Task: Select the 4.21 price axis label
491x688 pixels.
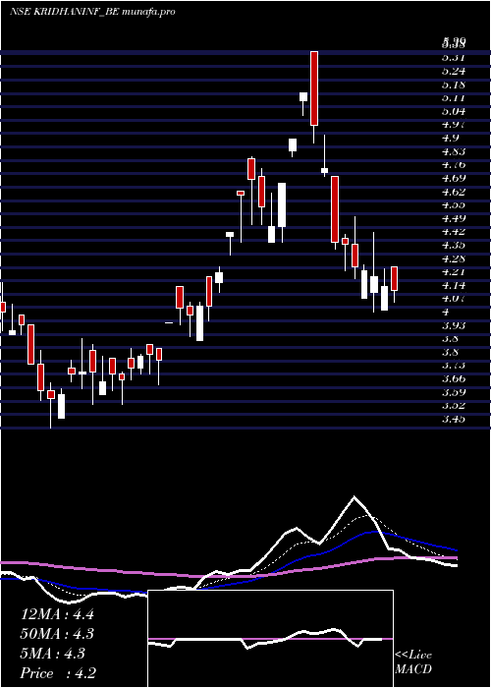Action: 454,272
